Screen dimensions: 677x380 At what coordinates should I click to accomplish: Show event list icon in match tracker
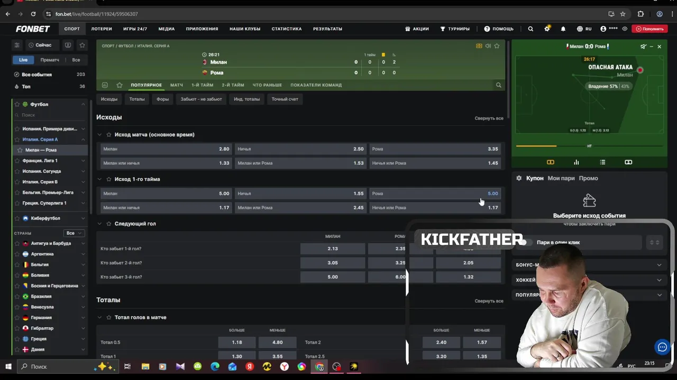[602, 162]
